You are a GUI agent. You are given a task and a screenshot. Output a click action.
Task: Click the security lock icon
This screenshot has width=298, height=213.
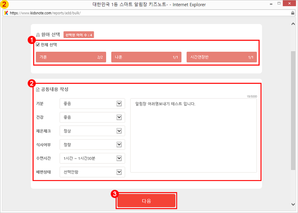click(292, 13)
